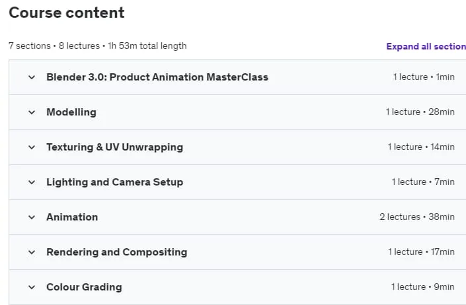This screenshot has height=305, width=466.
Task: Select Colour Grading section title
Action: [x=84, y=287]
